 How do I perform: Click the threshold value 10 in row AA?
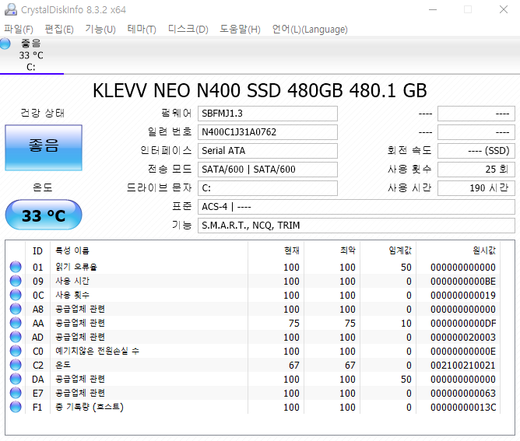(x=406, y=323)
